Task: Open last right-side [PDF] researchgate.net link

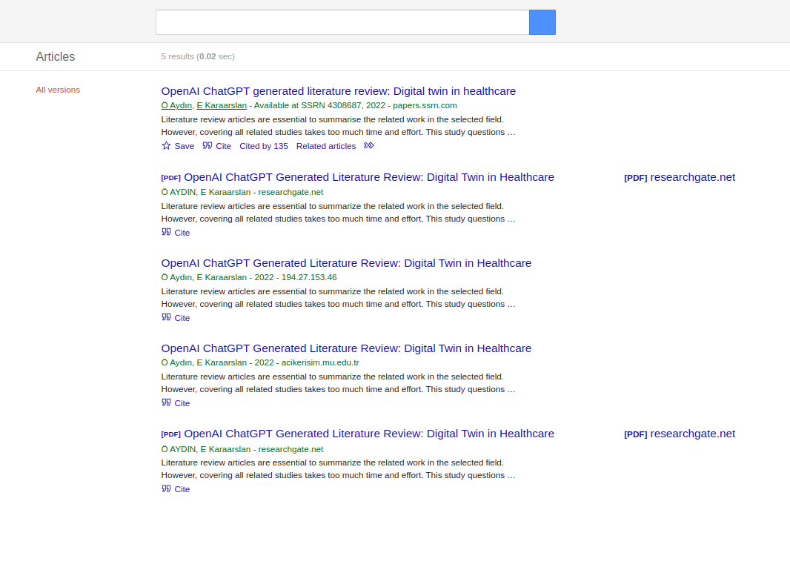Action: click(680, 434)
